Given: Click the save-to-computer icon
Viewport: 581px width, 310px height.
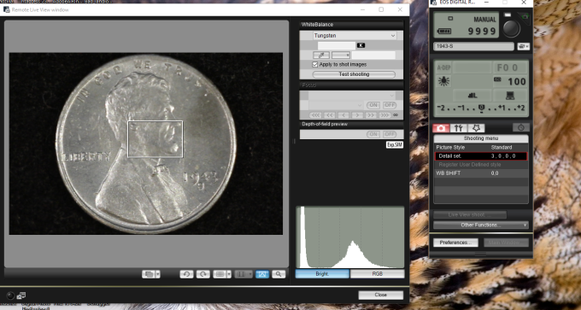Looking at the screenshot, I should click(510, 96).
